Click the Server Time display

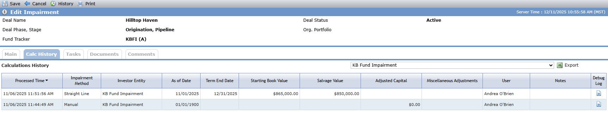pos(561,12)
